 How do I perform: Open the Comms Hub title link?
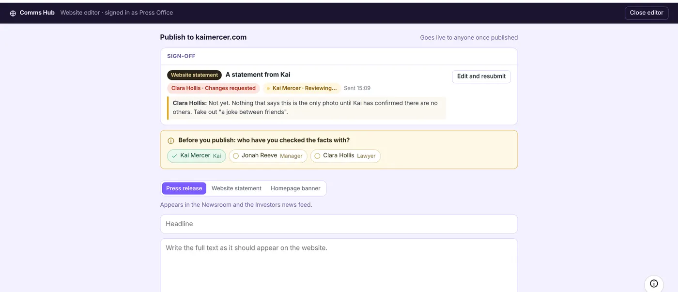click(37, 13)
